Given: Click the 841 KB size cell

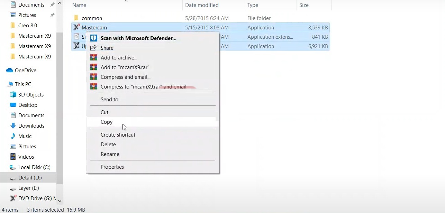Looking at the screenshot, I should tap(320, 37).
